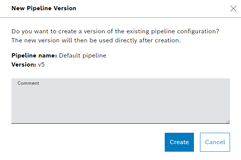This screenshot has width=241, height=160.
Task: Click the right edge of the comment field
Action: point(229,101)
